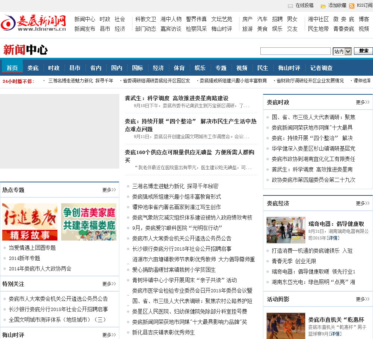Open 更多 for 娄底时政 section
The height and width of the screenshot is (339, 373).
[x=363, y=102]
